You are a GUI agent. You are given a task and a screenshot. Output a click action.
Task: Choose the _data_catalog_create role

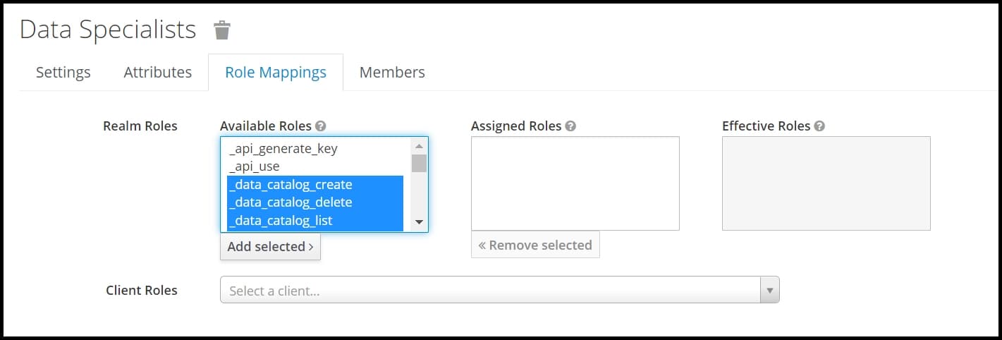[x=315, y=185]
